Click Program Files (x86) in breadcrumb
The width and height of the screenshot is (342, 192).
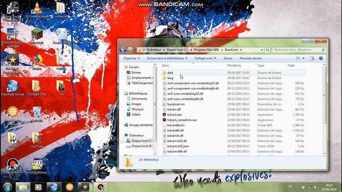[207, 50]
